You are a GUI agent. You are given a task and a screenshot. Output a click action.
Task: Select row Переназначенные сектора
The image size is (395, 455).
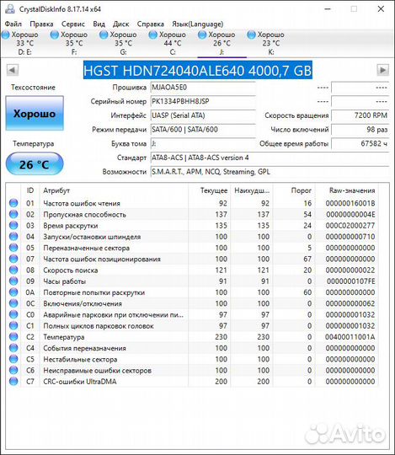click(x=192, y=248)
